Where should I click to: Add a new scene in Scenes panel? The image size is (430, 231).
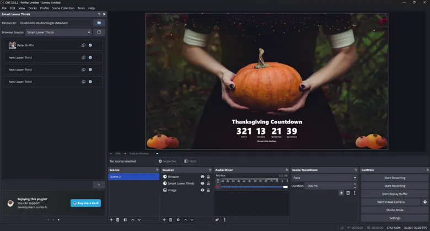111,220
